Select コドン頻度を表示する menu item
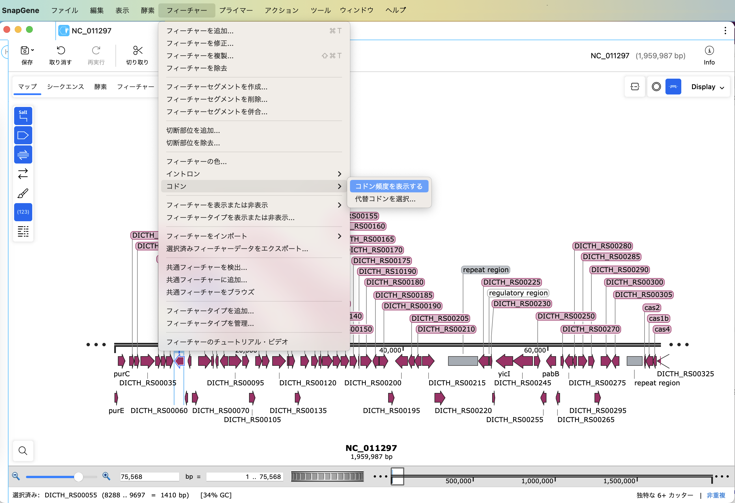Viewport: 735px width, 503px height. (x=389, y=186)
